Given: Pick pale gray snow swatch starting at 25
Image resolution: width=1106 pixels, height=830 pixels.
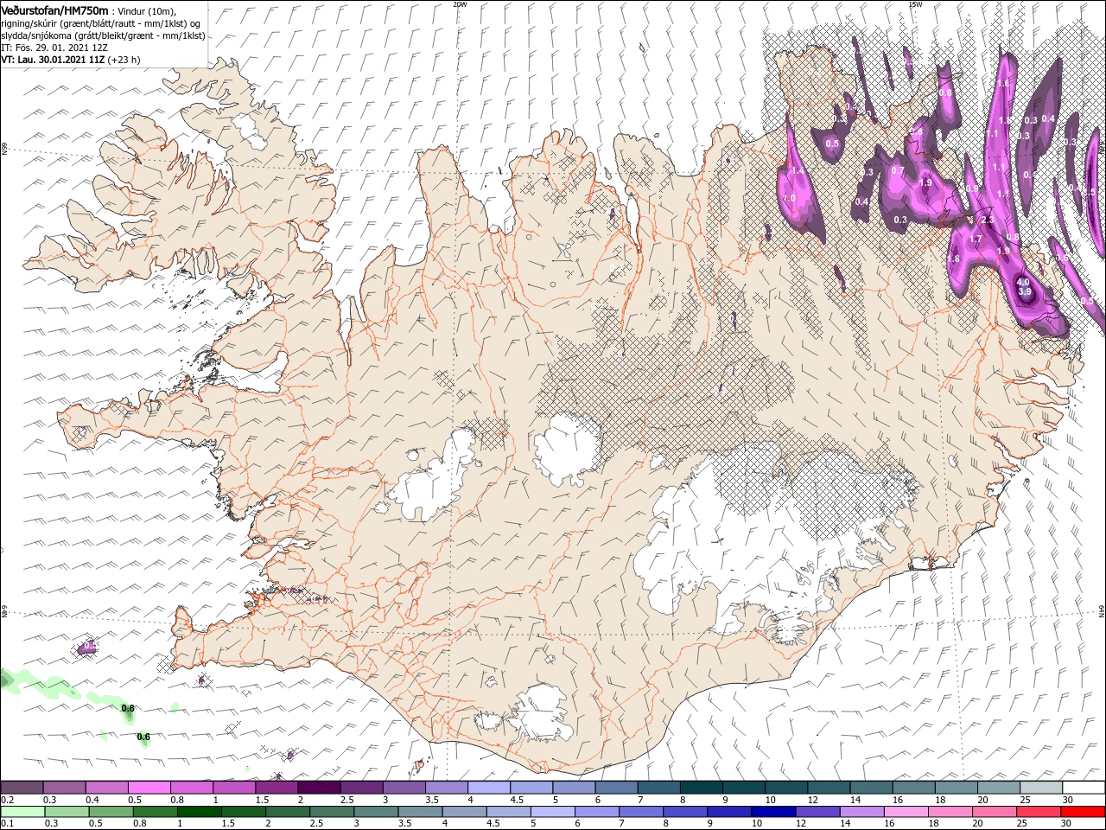Looking at the screenshot, I should click(1040, 788).
